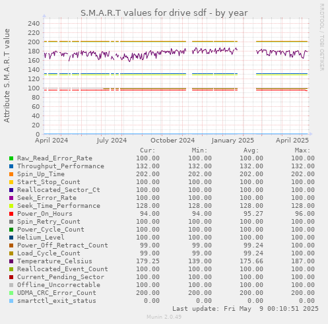Viewport: 328px width, 324px height.
Task: Click the Power_On_Hours label
Action: tap(45, 214)
